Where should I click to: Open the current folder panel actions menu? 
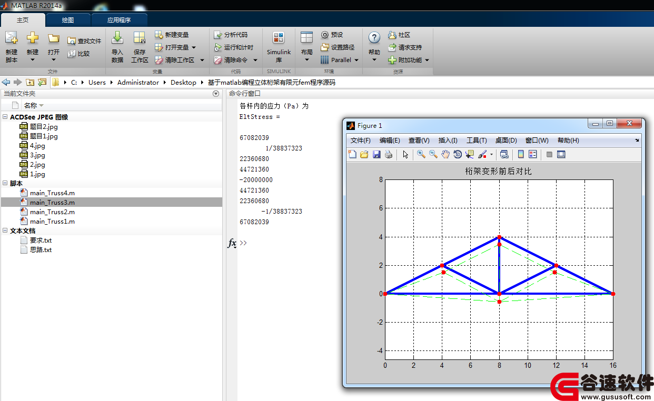pyautogui.click(x=215, y=94)
